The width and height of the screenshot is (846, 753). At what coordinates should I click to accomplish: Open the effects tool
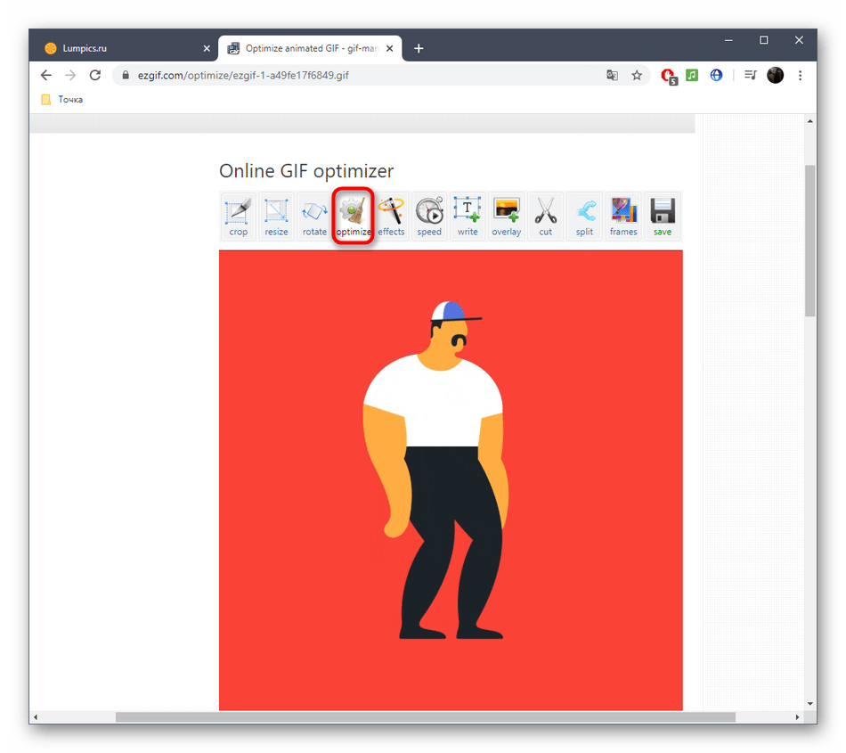click(391, 217)
